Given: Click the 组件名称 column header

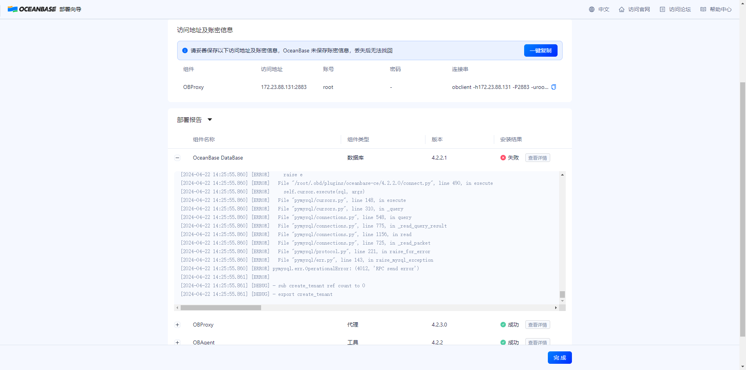Looking at the screenshot, I should [x=204, y=139].
